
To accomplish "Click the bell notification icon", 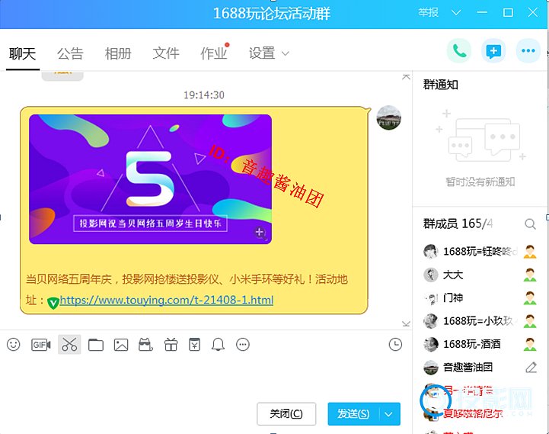I will (x=219, y=345).
